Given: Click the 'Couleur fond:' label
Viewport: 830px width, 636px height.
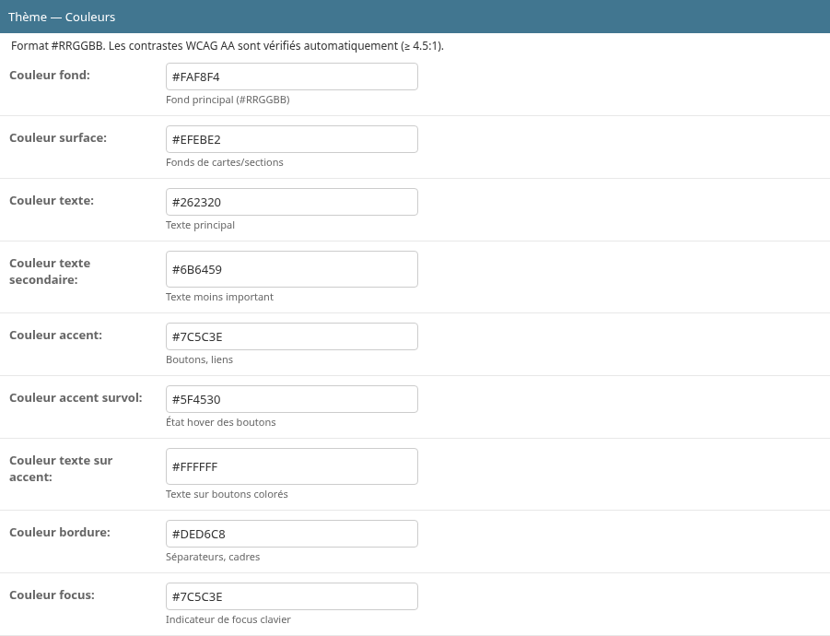Looking at the screenshot, I should [x=50, y=76].
